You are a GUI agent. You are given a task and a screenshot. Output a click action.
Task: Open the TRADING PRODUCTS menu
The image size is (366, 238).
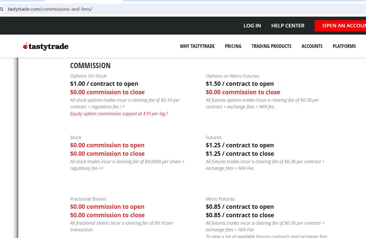pos(271,46)
